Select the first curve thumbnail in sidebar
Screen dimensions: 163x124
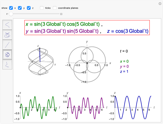(x=7, y=25)
